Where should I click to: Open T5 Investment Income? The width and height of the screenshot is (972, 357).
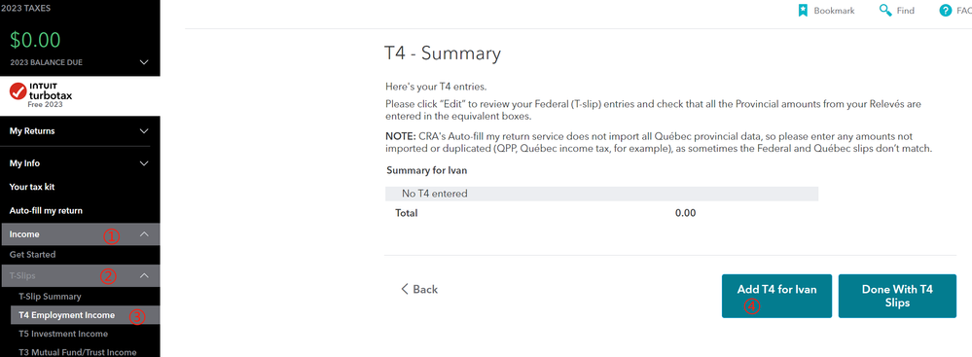pos(63,334)
